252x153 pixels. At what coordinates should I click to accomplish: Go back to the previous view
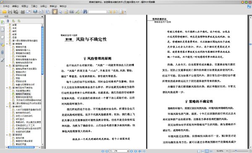coord(140,151)
